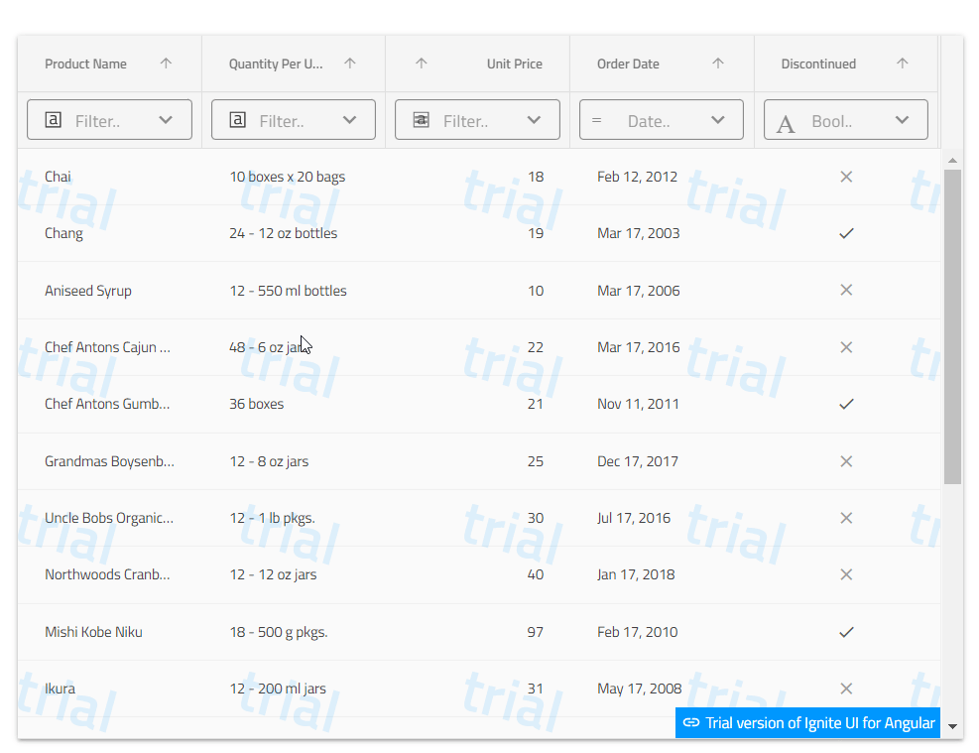Click the discontinued checkmark in Chang row

click(x=846, y=233)
